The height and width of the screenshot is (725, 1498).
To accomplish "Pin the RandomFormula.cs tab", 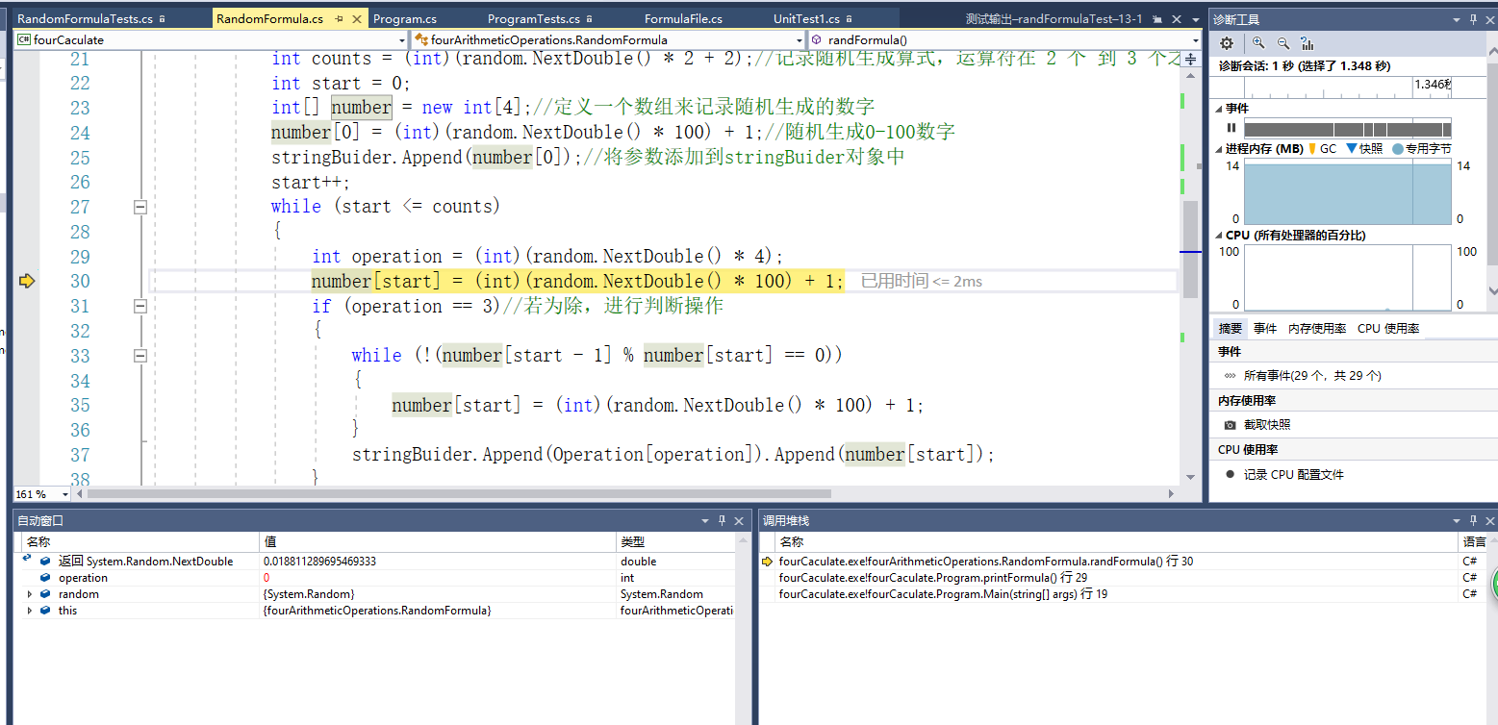I will 340,19.
